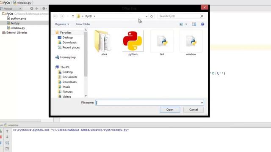The height and width of the screenshot is (152, 271).
Task: Open help with the blue question mark icon
Action: click(202, 24)
